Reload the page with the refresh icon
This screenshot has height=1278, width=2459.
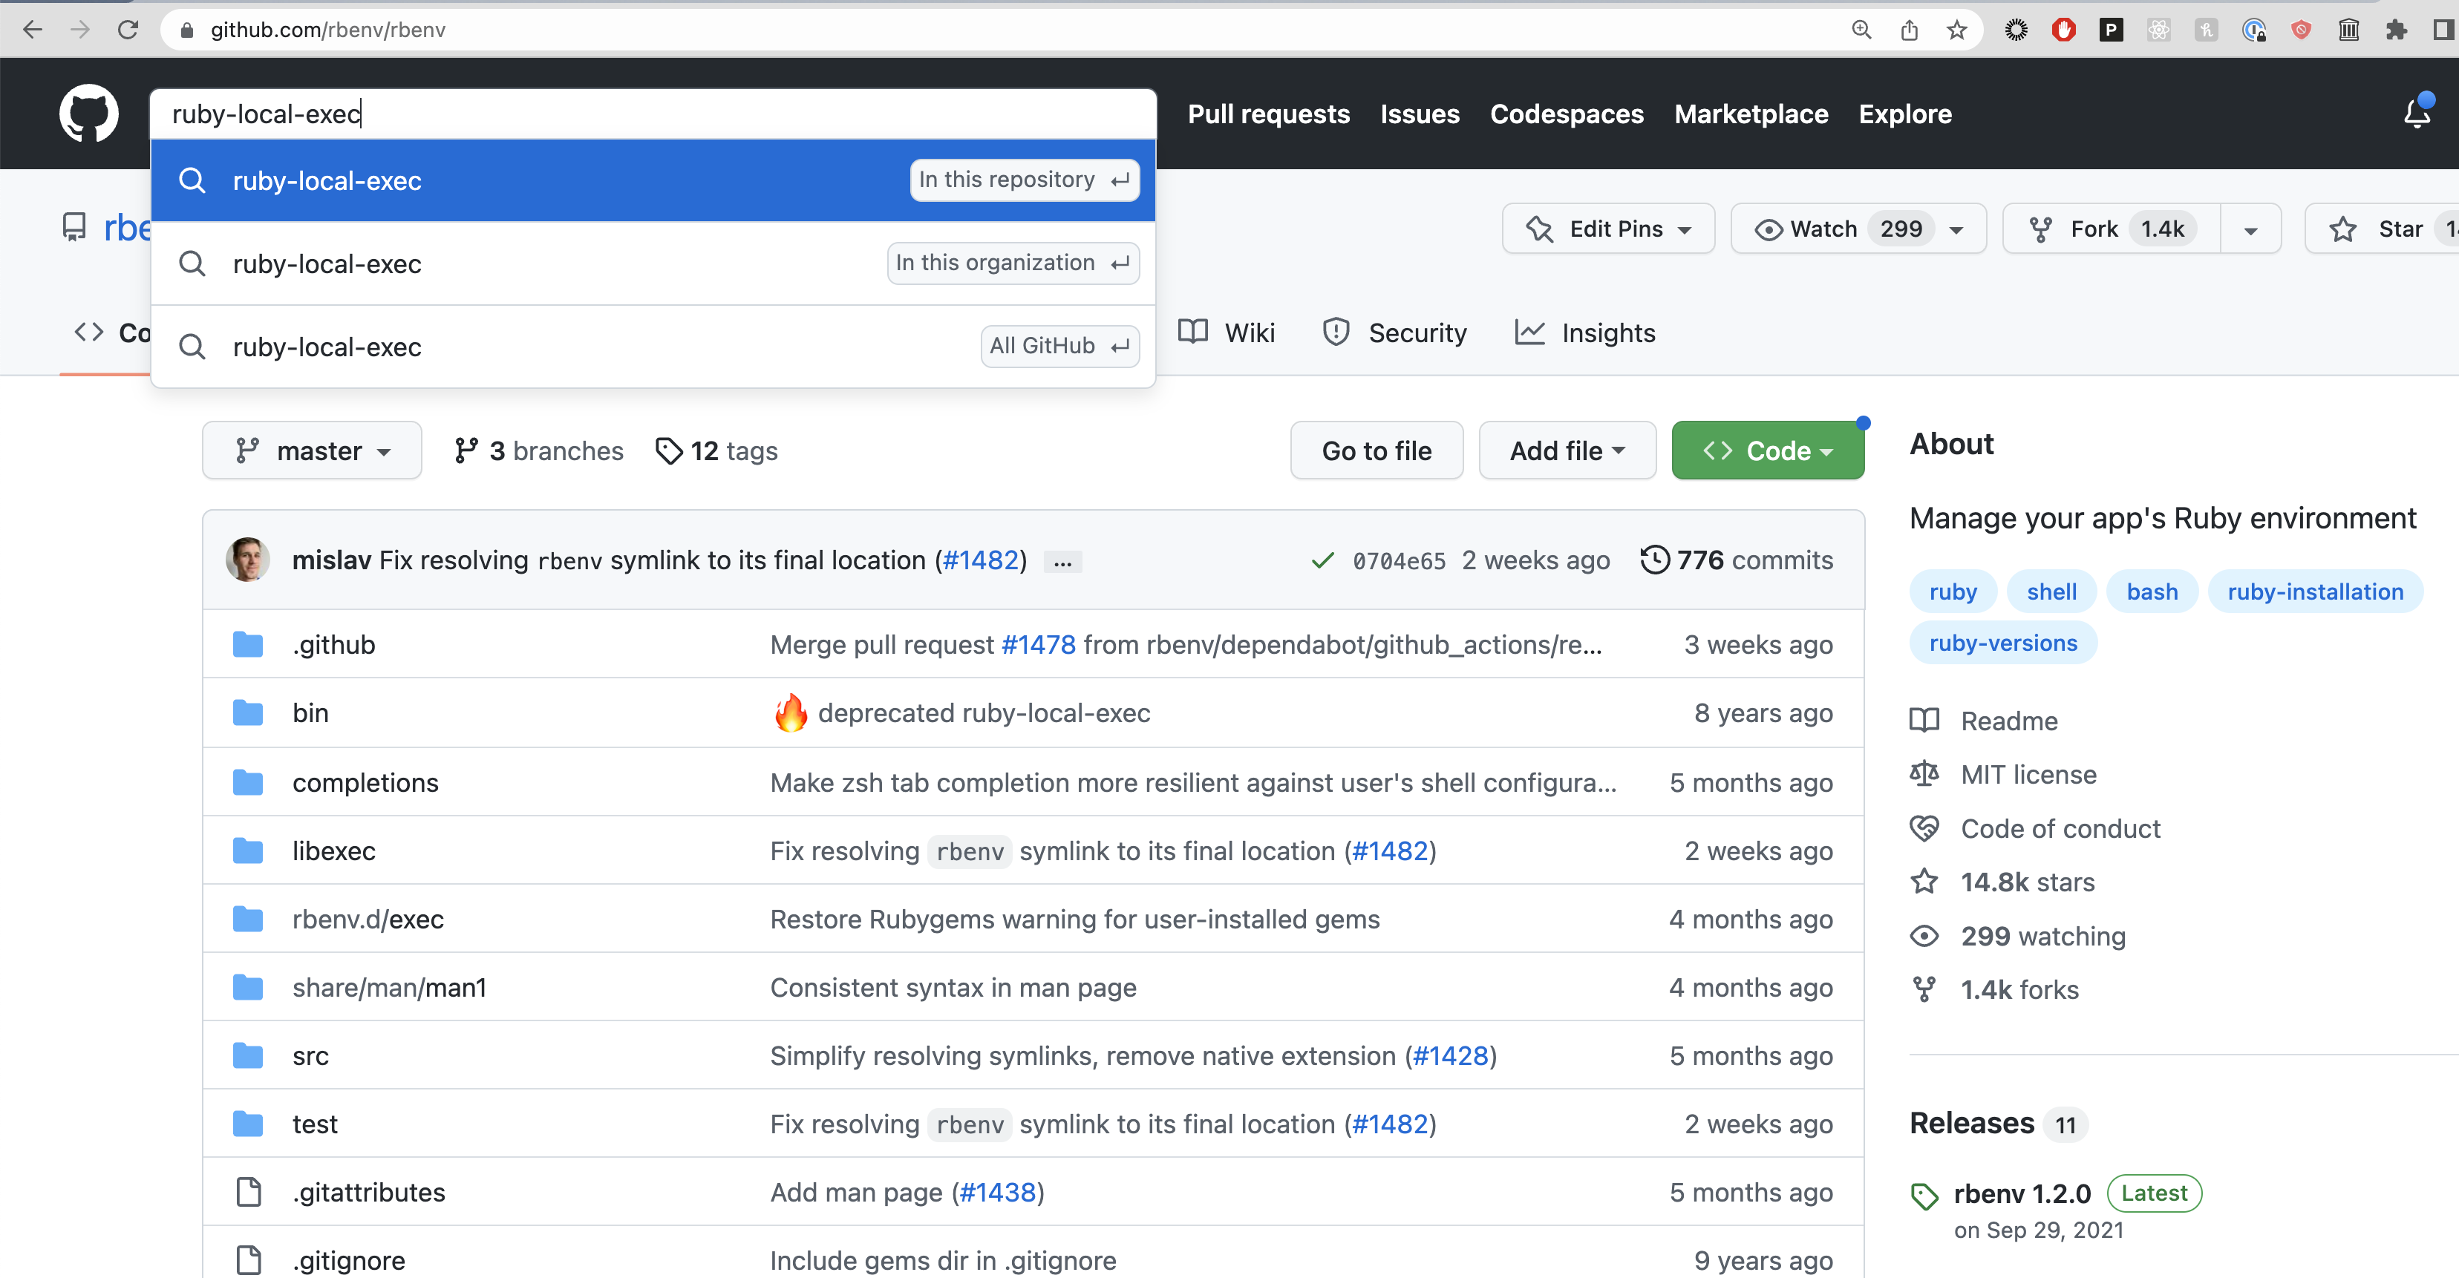point(128,30)
